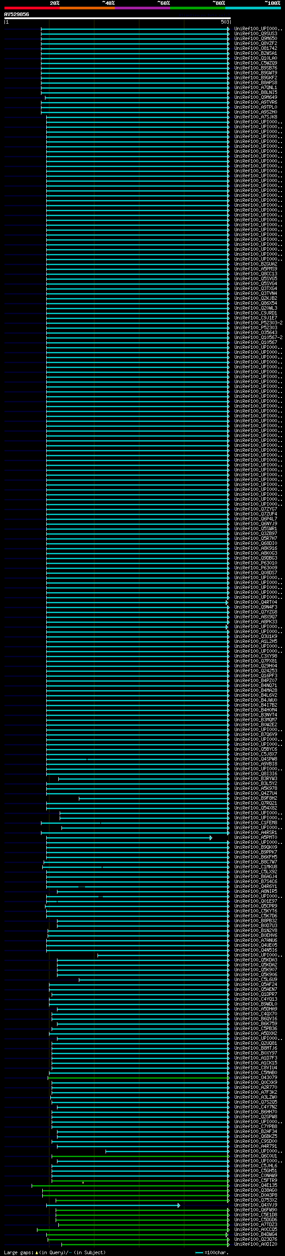Click the green ~80% legend segment

tap(198, 8)
